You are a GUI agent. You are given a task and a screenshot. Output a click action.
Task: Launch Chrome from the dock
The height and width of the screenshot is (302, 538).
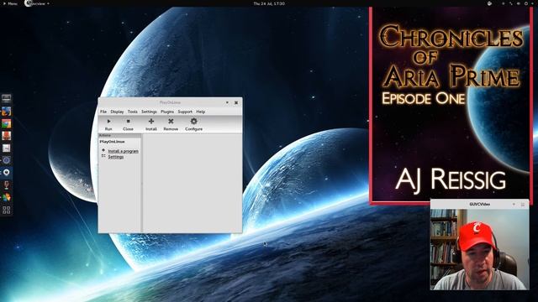tap(6, 123)
